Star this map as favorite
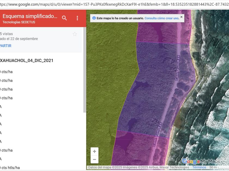The height and width of the screenshot is (171, 229). (75, 34)
